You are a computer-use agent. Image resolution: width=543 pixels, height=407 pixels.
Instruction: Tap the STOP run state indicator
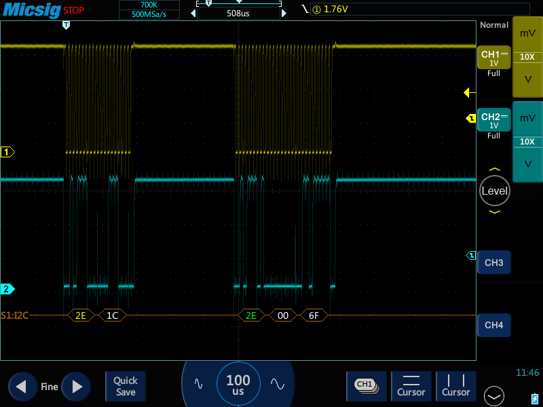pos(73,10)
